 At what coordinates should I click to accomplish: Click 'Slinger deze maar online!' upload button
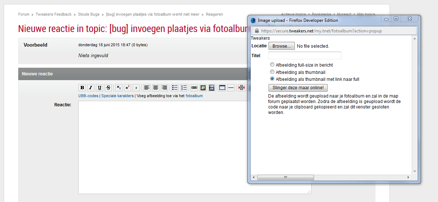(x=298, y=88)
